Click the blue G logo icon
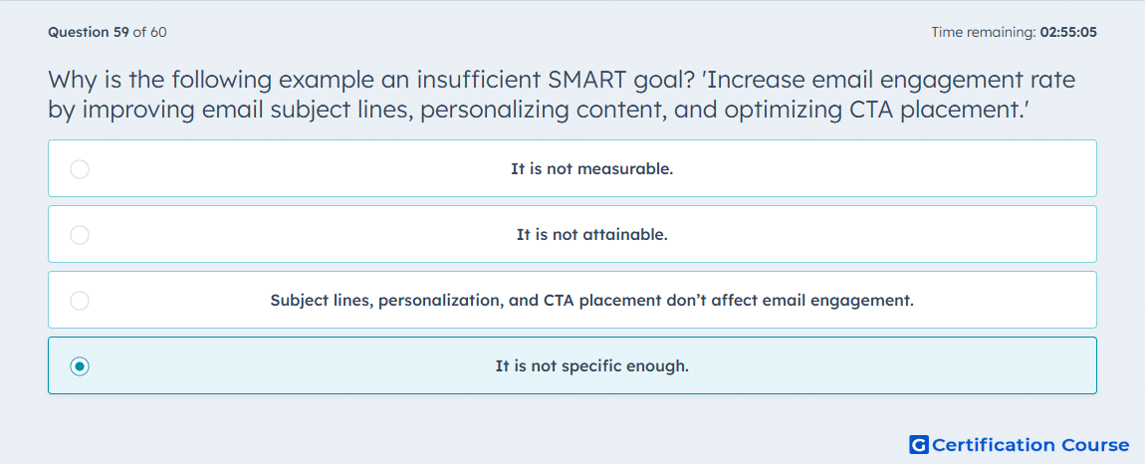Screen dimensions: 1145x464 919,444
